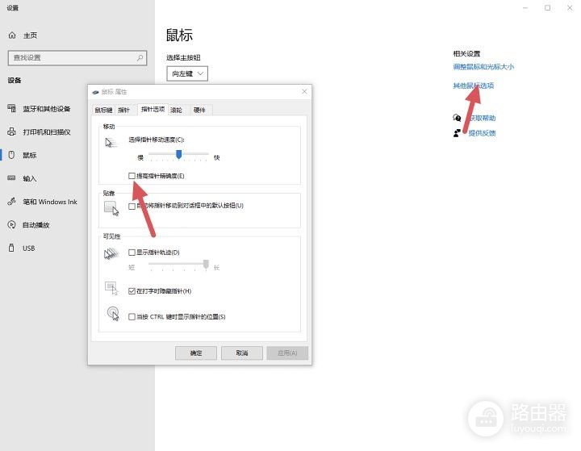Click the mouse properties dialog title icon
This screenshot has width=581, height=451.
95,92
